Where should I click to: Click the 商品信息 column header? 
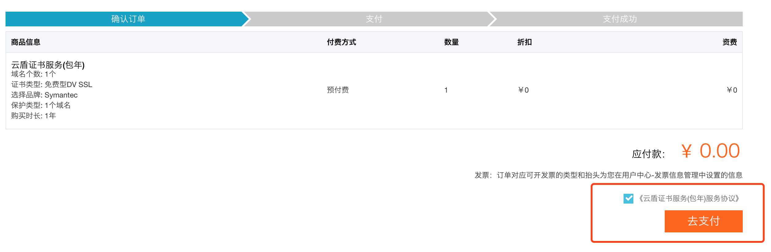pos(26,42)
